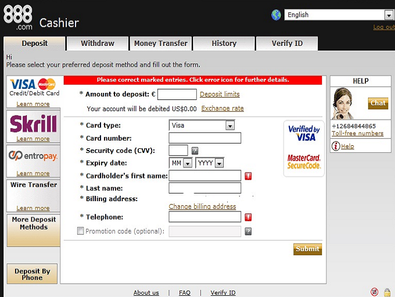Select the entropay deposit method

(33, 161)
